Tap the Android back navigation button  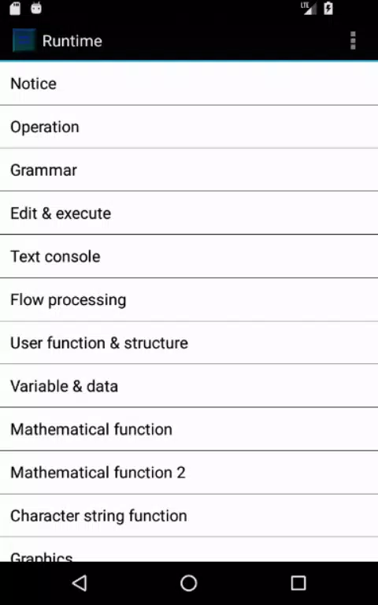[80, 583]
